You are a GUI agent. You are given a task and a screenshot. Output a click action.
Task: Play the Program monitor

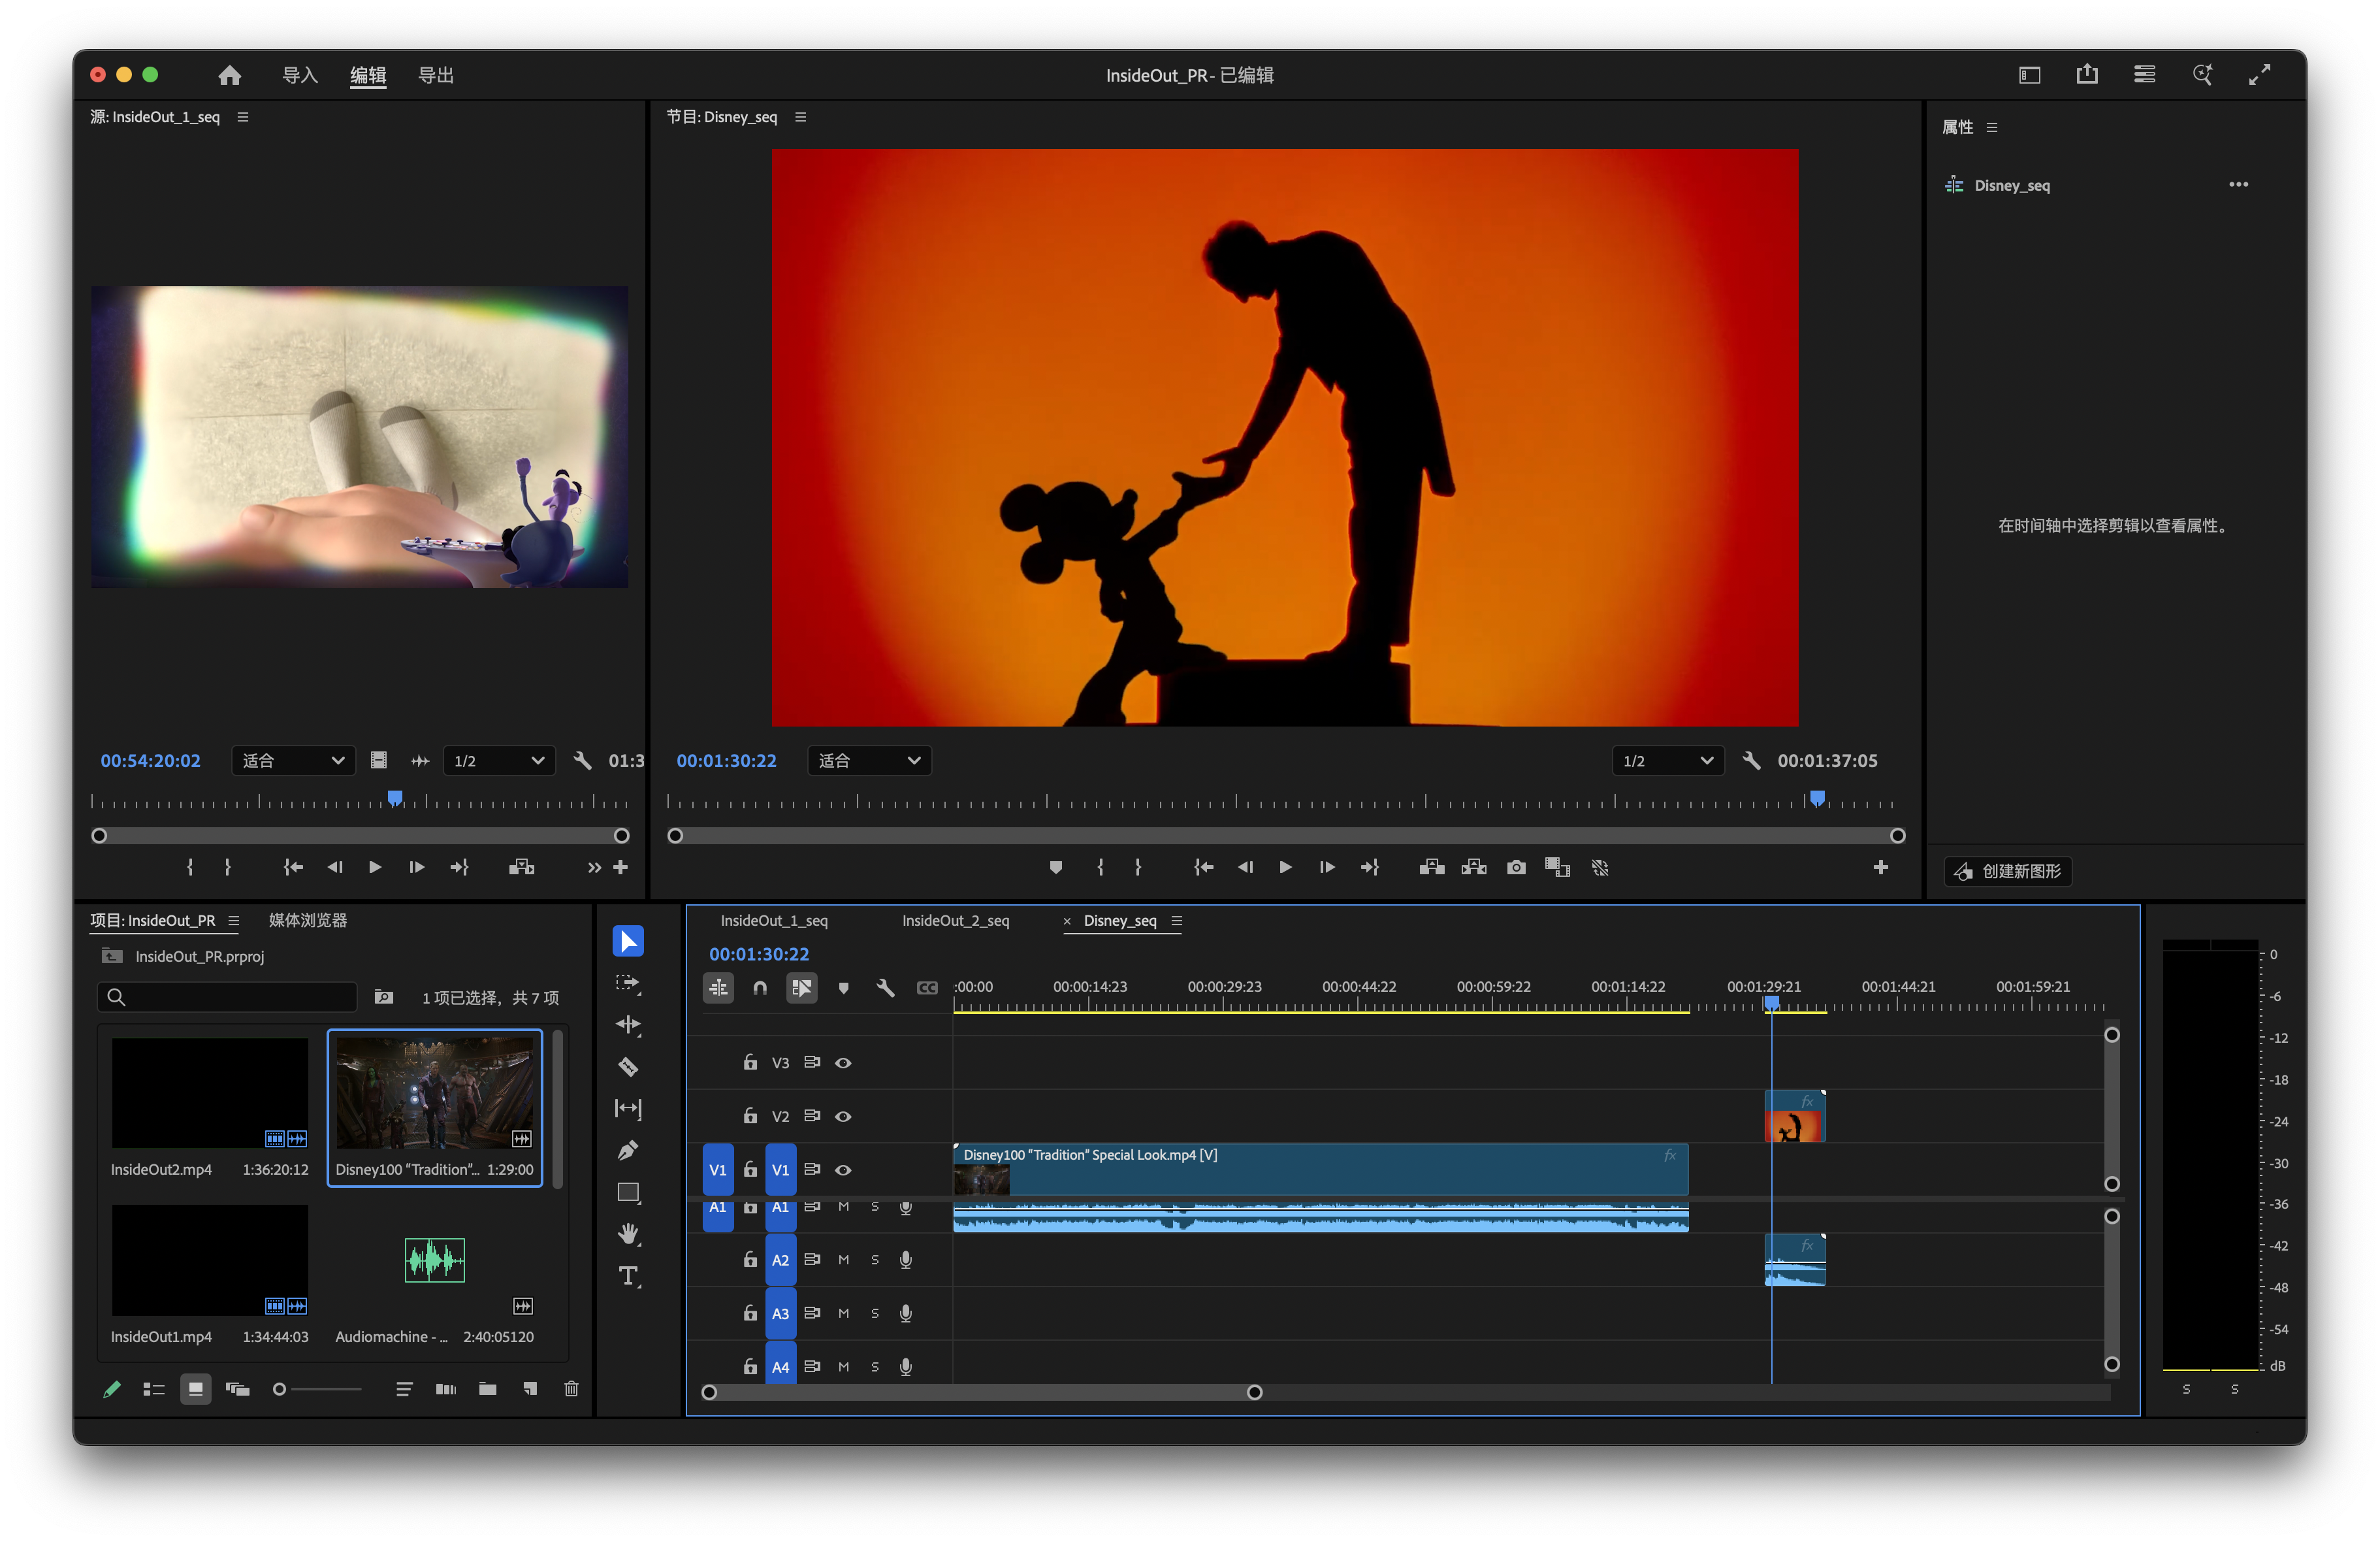tap(1285, 868)
